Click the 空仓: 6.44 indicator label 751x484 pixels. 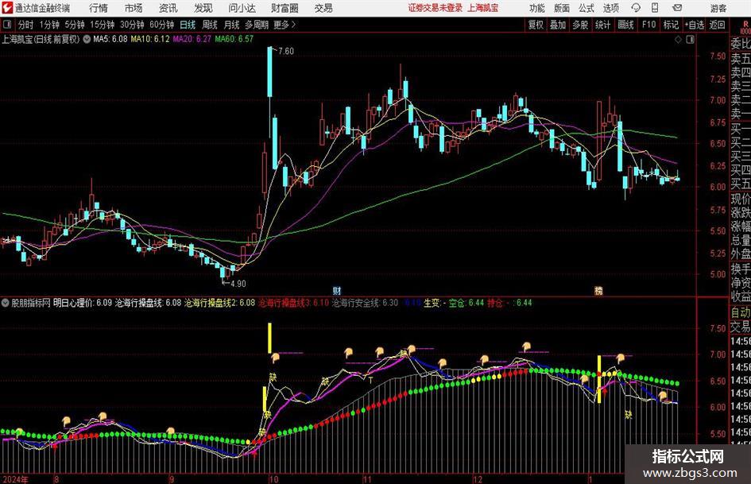466,303
